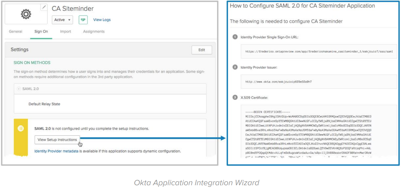401x190 pixels.
Task: Open the Active status dropdown
Action: point(62,20)
